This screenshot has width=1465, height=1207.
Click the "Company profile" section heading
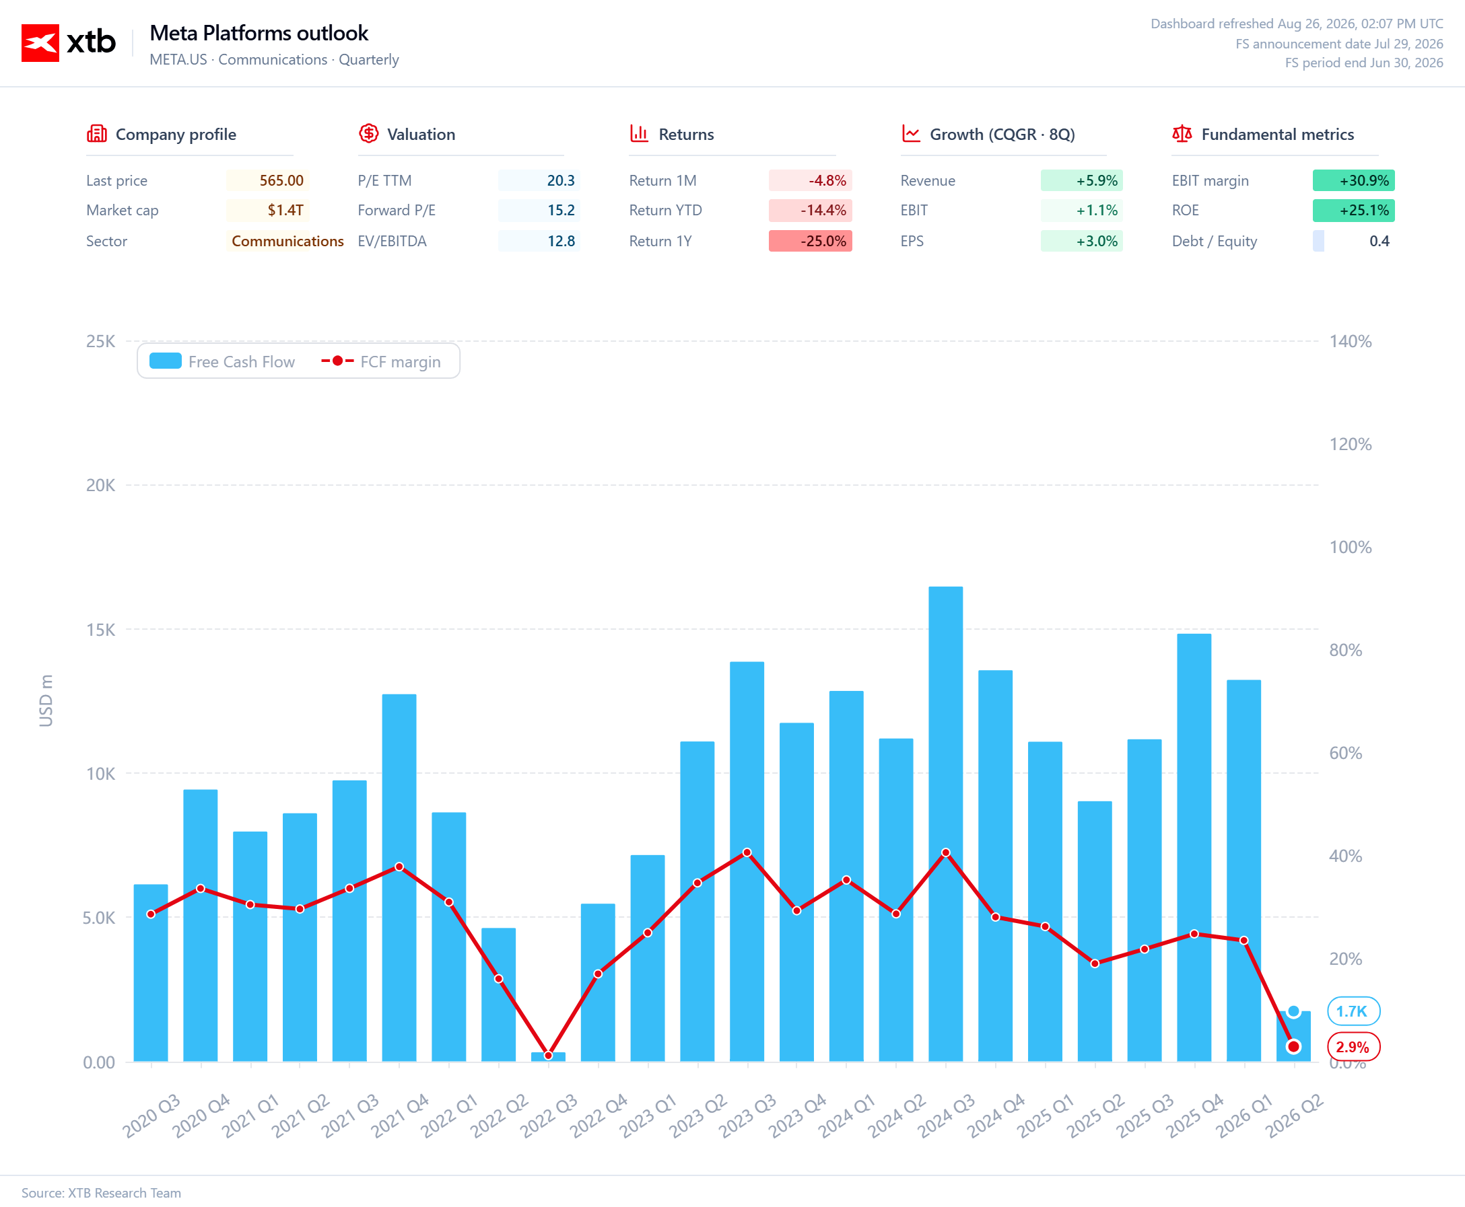point(176,134)
